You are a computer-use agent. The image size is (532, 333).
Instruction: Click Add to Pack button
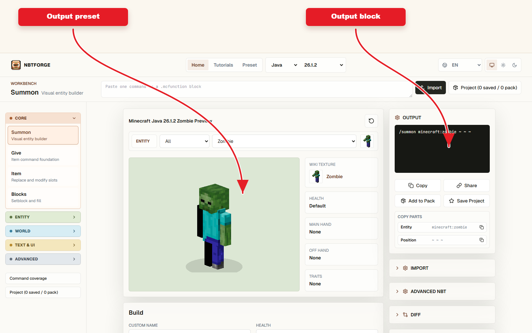click(x=418, y=201)
